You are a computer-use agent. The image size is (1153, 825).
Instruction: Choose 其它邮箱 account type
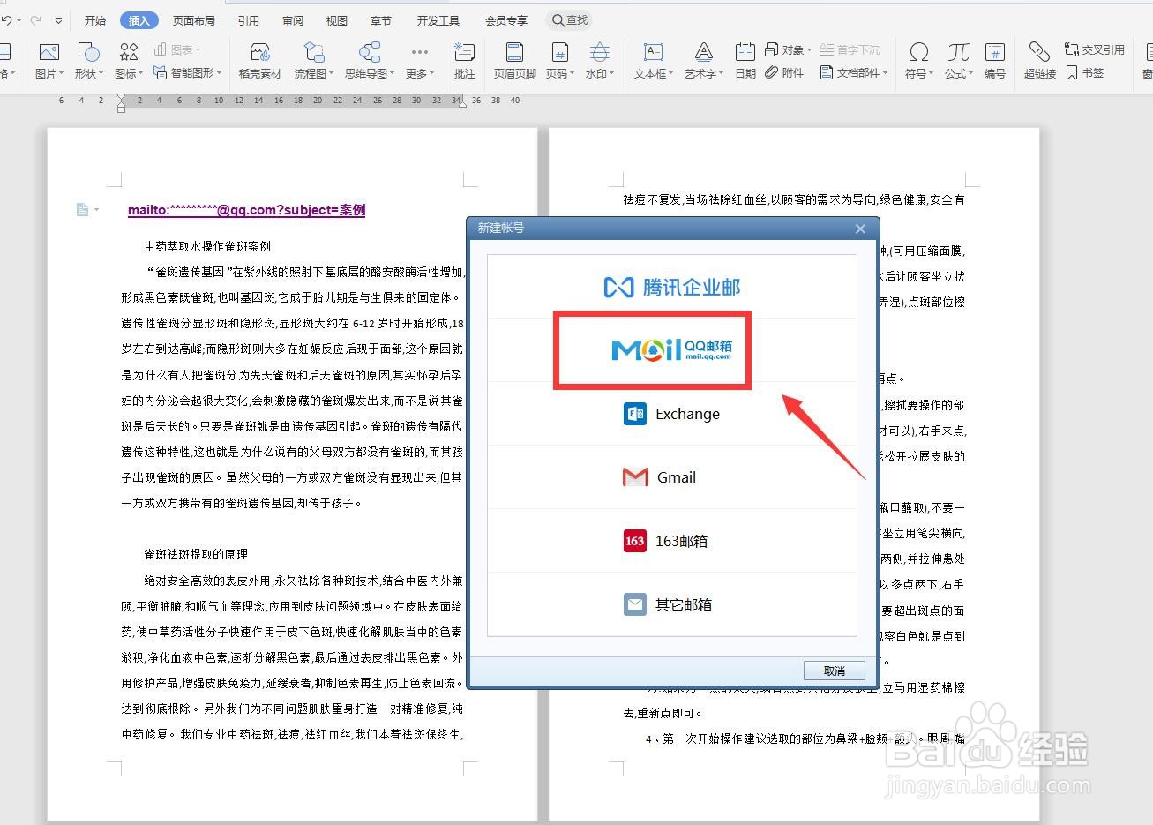[x=672, y=604]
